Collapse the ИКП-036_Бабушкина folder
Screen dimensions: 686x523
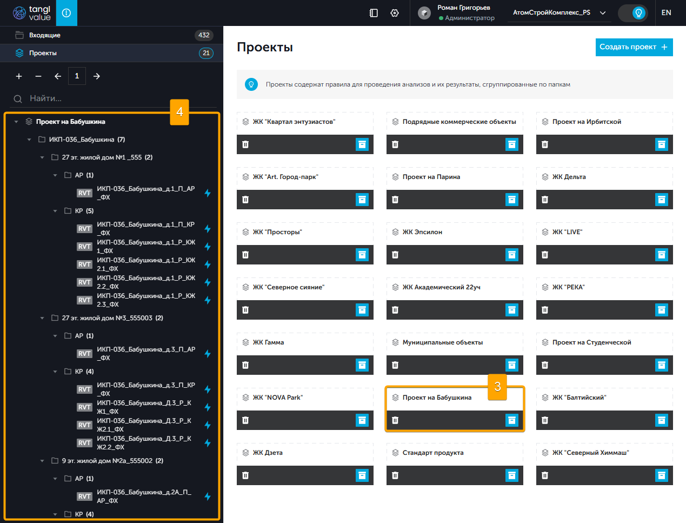pyautogui.click(x=29, y=140)
